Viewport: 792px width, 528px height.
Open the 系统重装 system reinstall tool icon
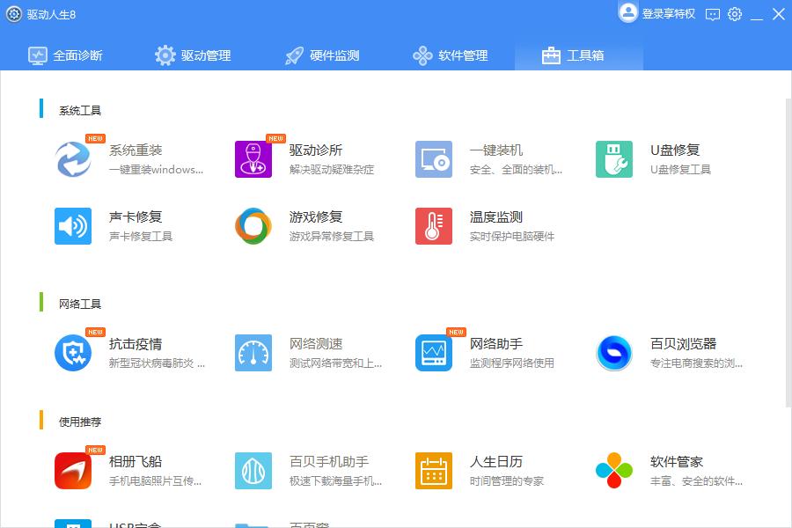73,159
